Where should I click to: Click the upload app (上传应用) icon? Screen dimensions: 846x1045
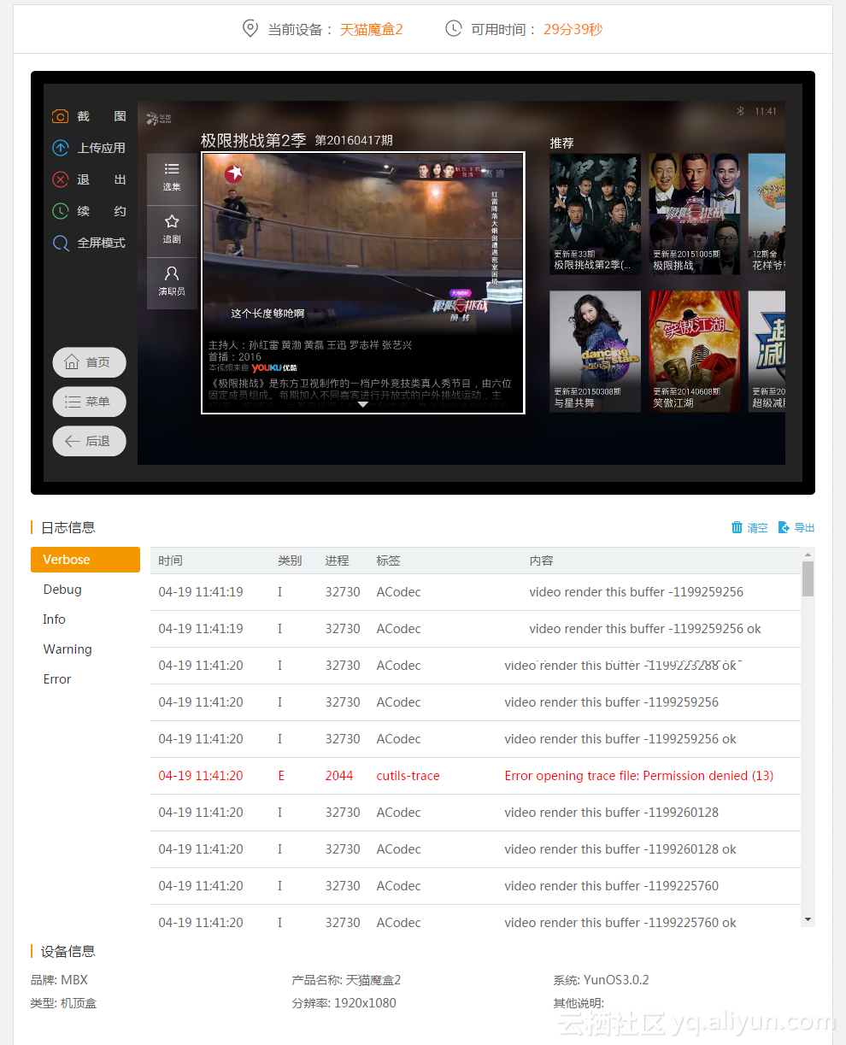pos(60,148)
